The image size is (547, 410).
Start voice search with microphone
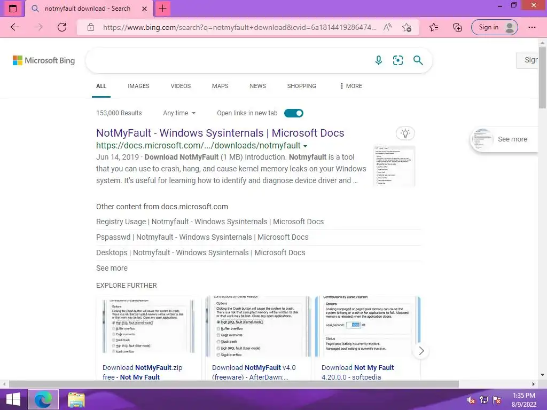pyautogui.click(x=379, y=60)
